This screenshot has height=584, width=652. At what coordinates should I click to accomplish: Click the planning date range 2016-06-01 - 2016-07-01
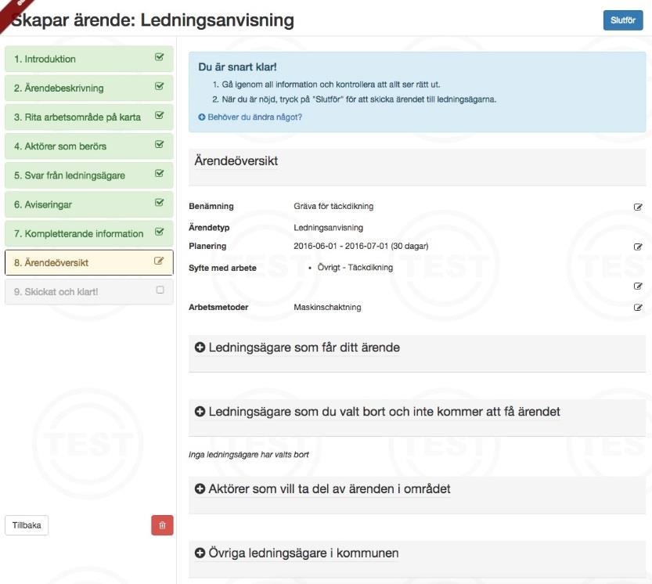click(x=361, y=246)
